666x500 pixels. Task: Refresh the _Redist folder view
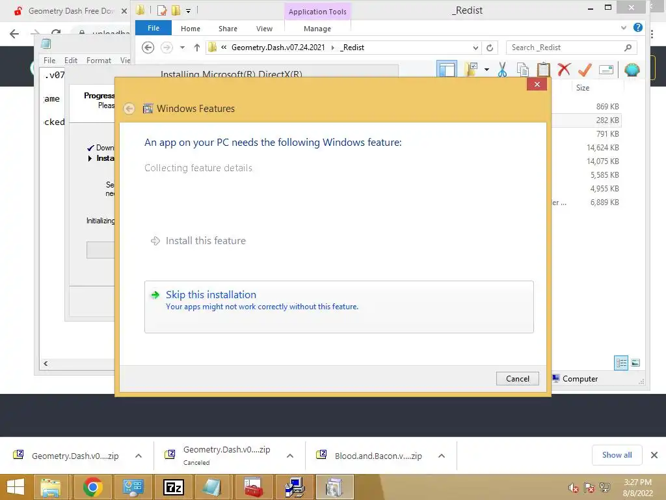pos(490,48)
